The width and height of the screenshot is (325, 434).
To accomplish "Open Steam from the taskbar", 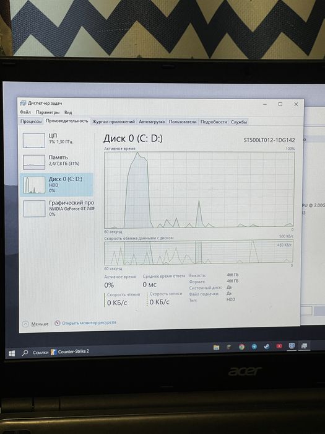I will pyautogui.click(x=267, y=346).
